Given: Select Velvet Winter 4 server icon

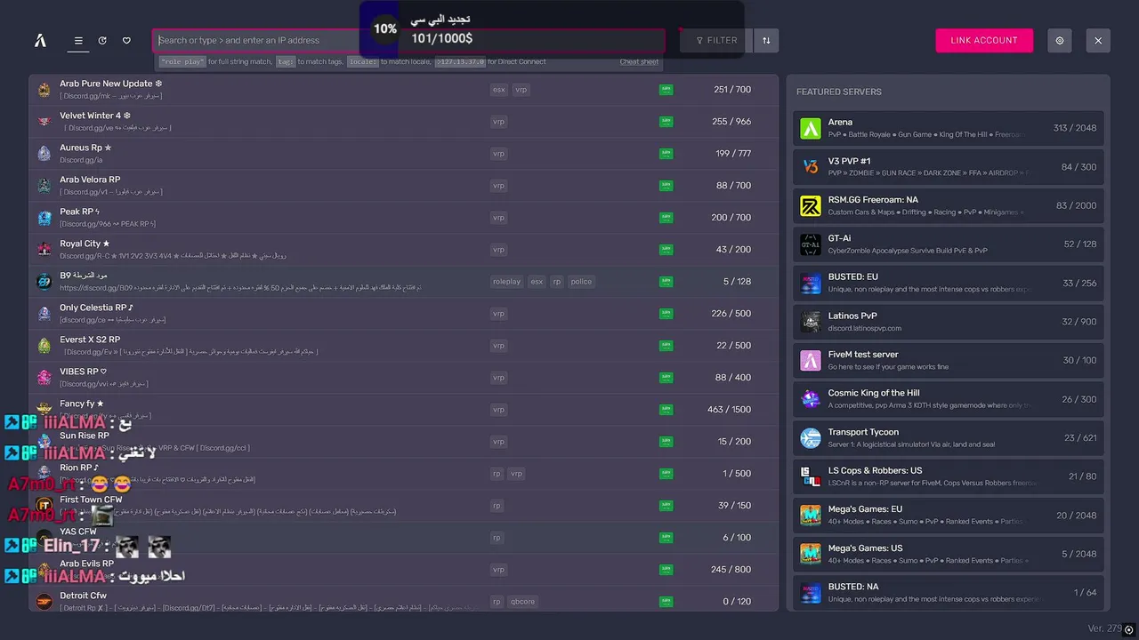Looking at the screenshot, I should coord(44,122).
